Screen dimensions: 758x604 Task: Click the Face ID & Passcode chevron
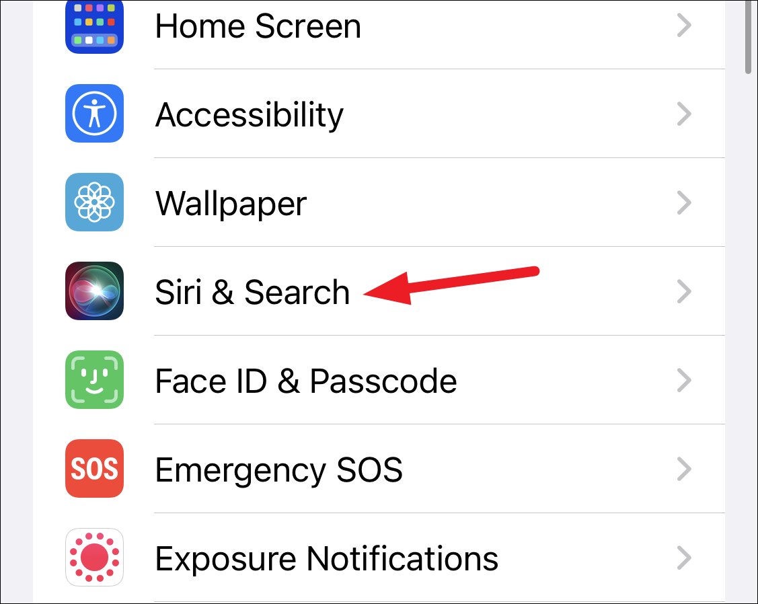click(x=684, y=380)
